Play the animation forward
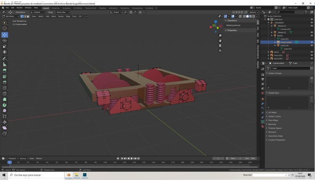The width and height of the screenshot is (315, 180). (x=132, y=158)
